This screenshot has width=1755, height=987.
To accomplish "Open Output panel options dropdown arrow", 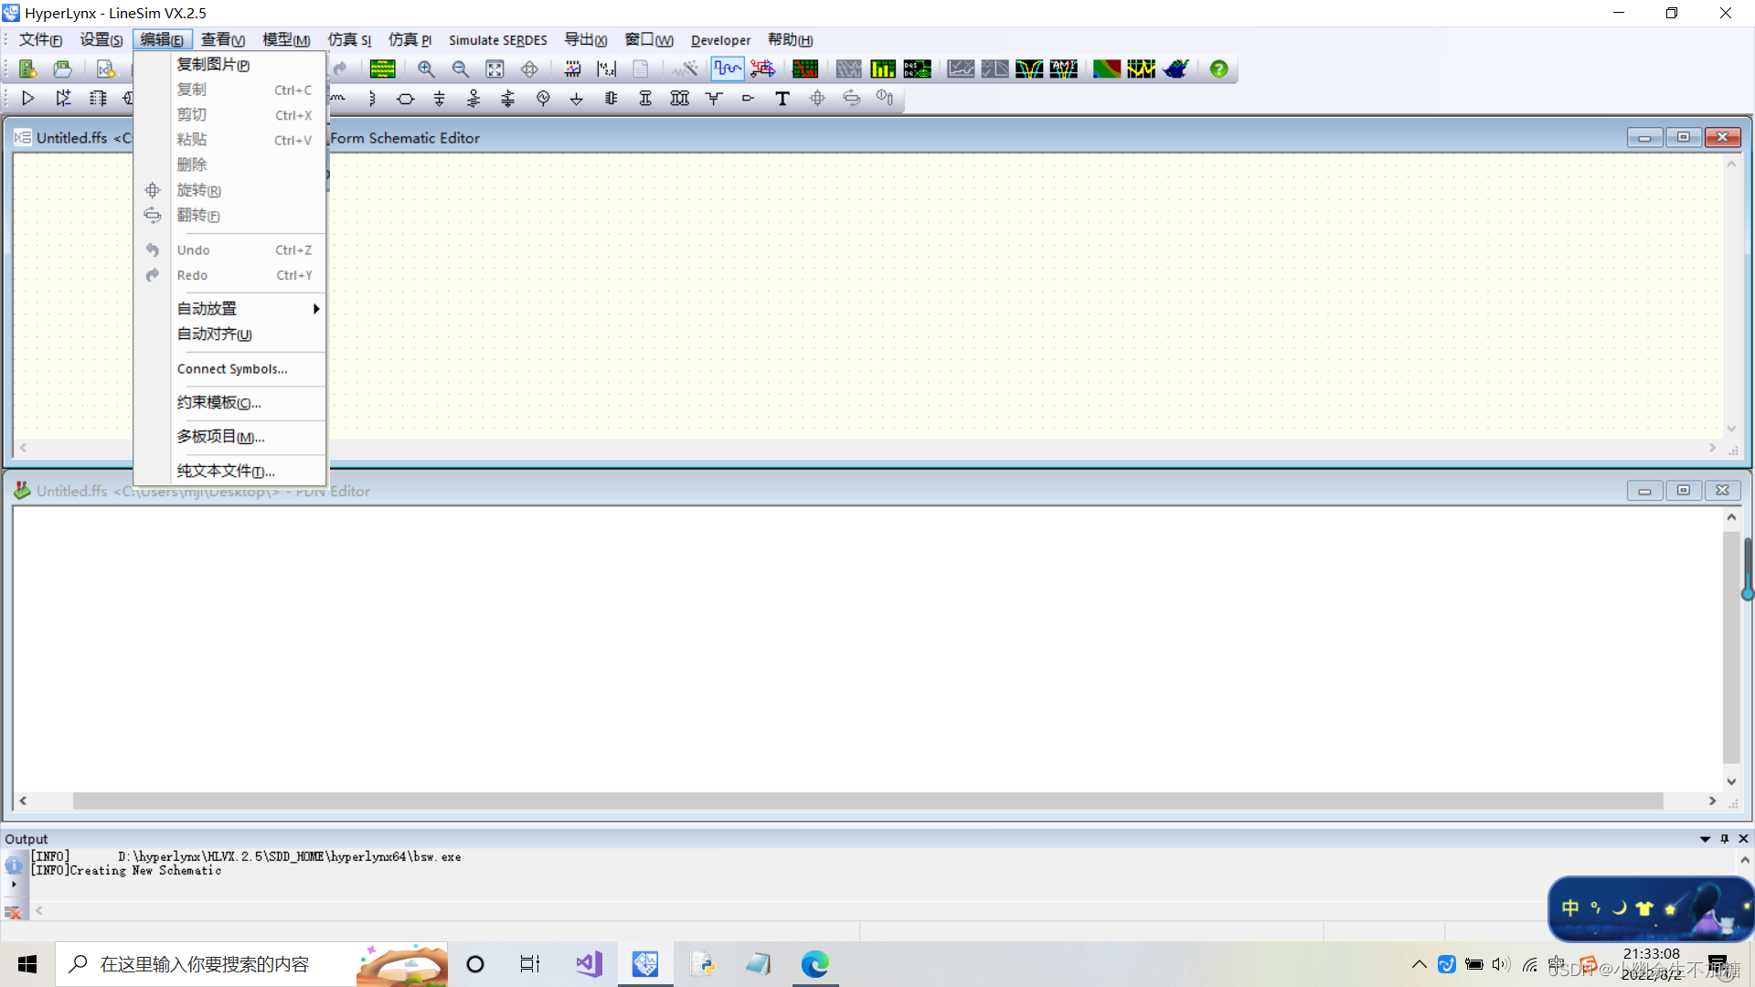I will tap(1705, 839).
